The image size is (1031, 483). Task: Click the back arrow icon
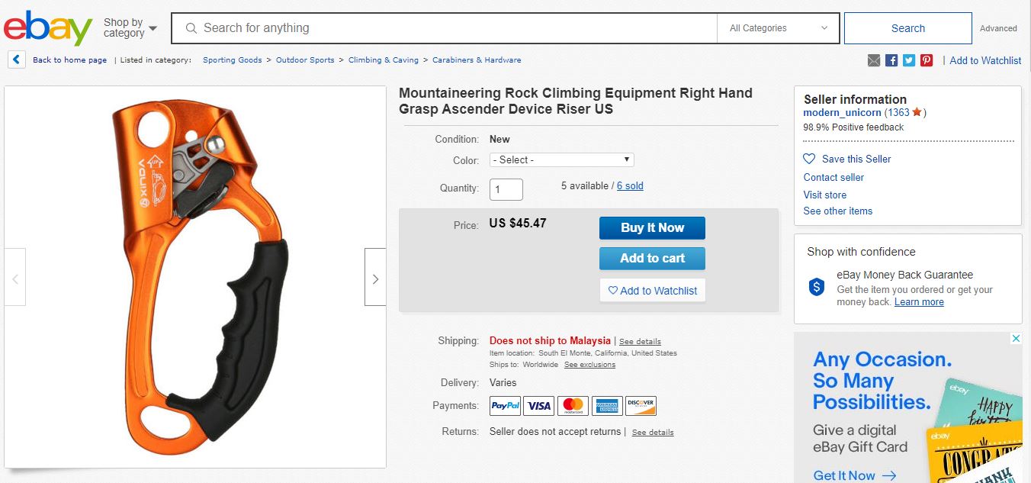[x=17, y=60]
